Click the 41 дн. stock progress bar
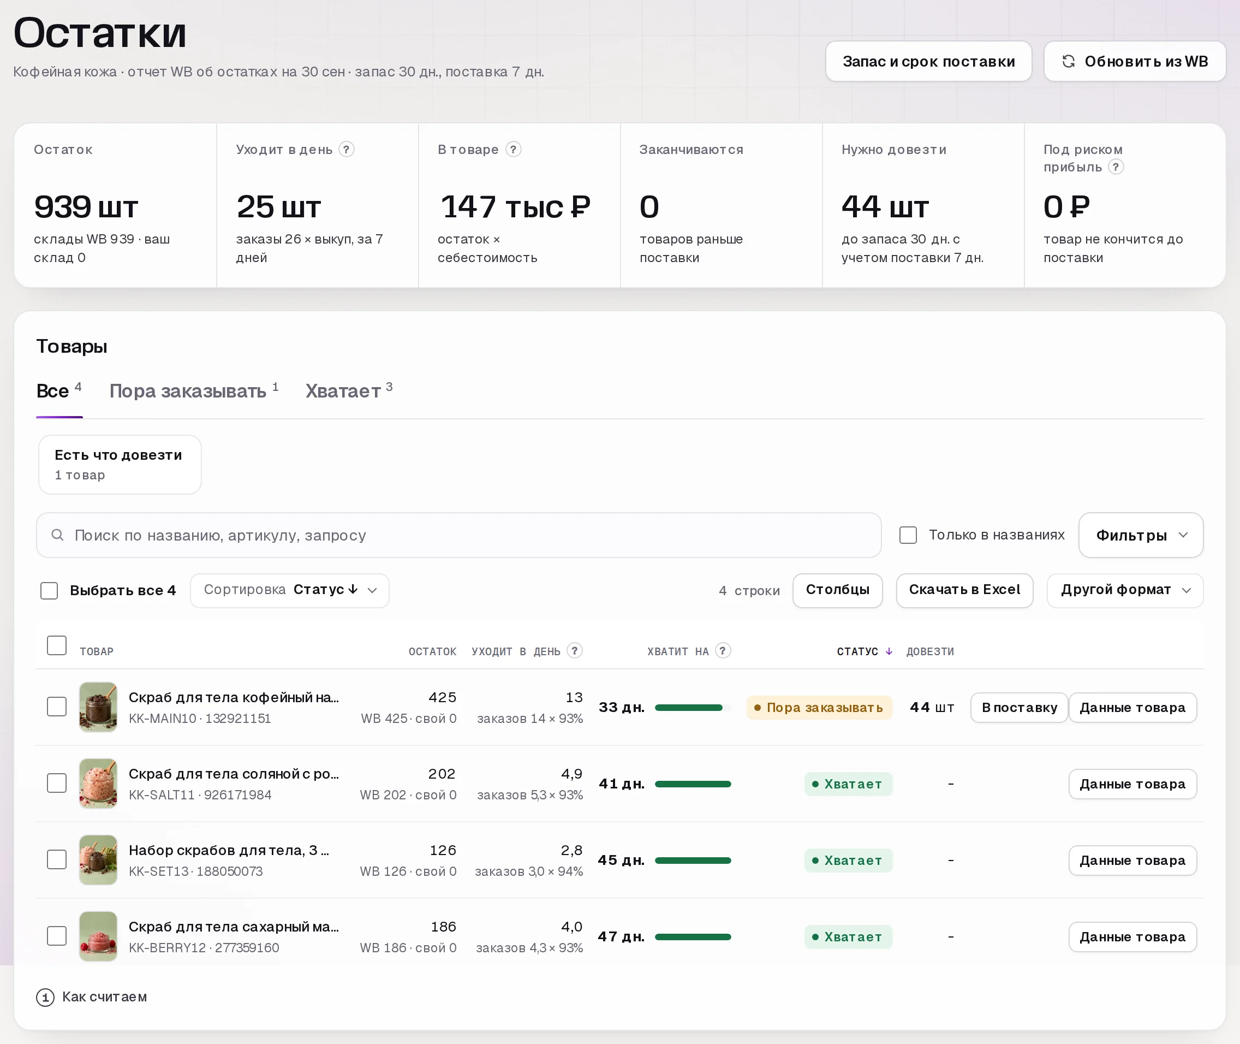Image resolution: width=1240 pixels, height=1044 pixels. (x=693, y=784)
